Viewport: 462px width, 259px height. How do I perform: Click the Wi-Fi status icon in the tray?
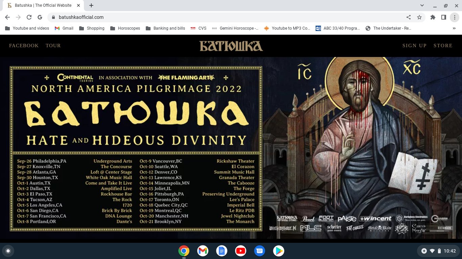coord(432,251)
